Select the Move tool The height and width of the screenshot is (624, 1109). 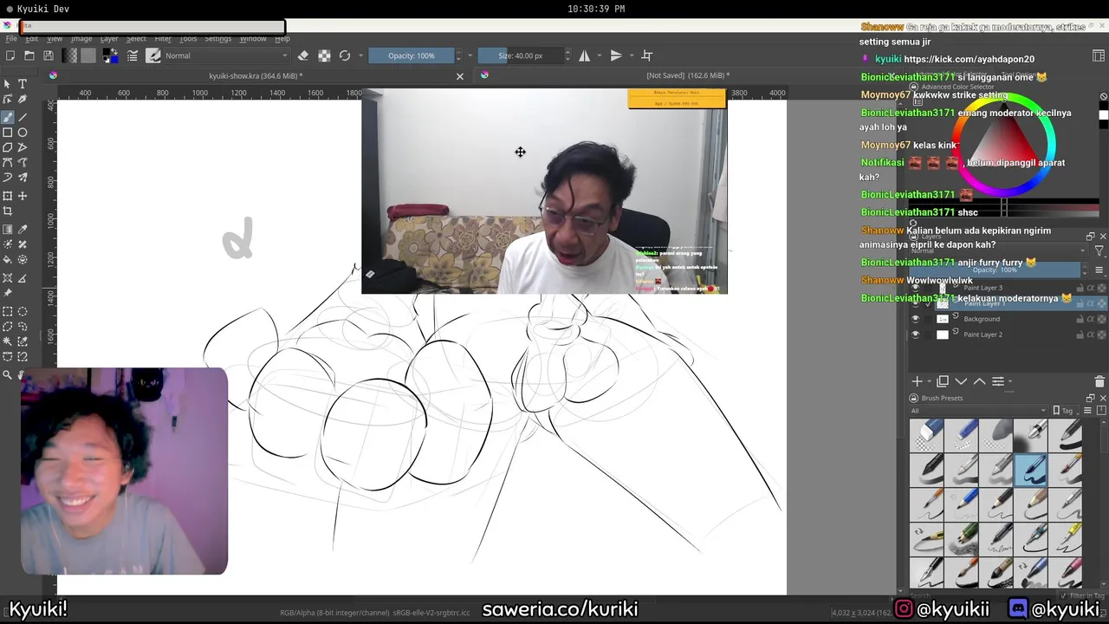(23, 196)
